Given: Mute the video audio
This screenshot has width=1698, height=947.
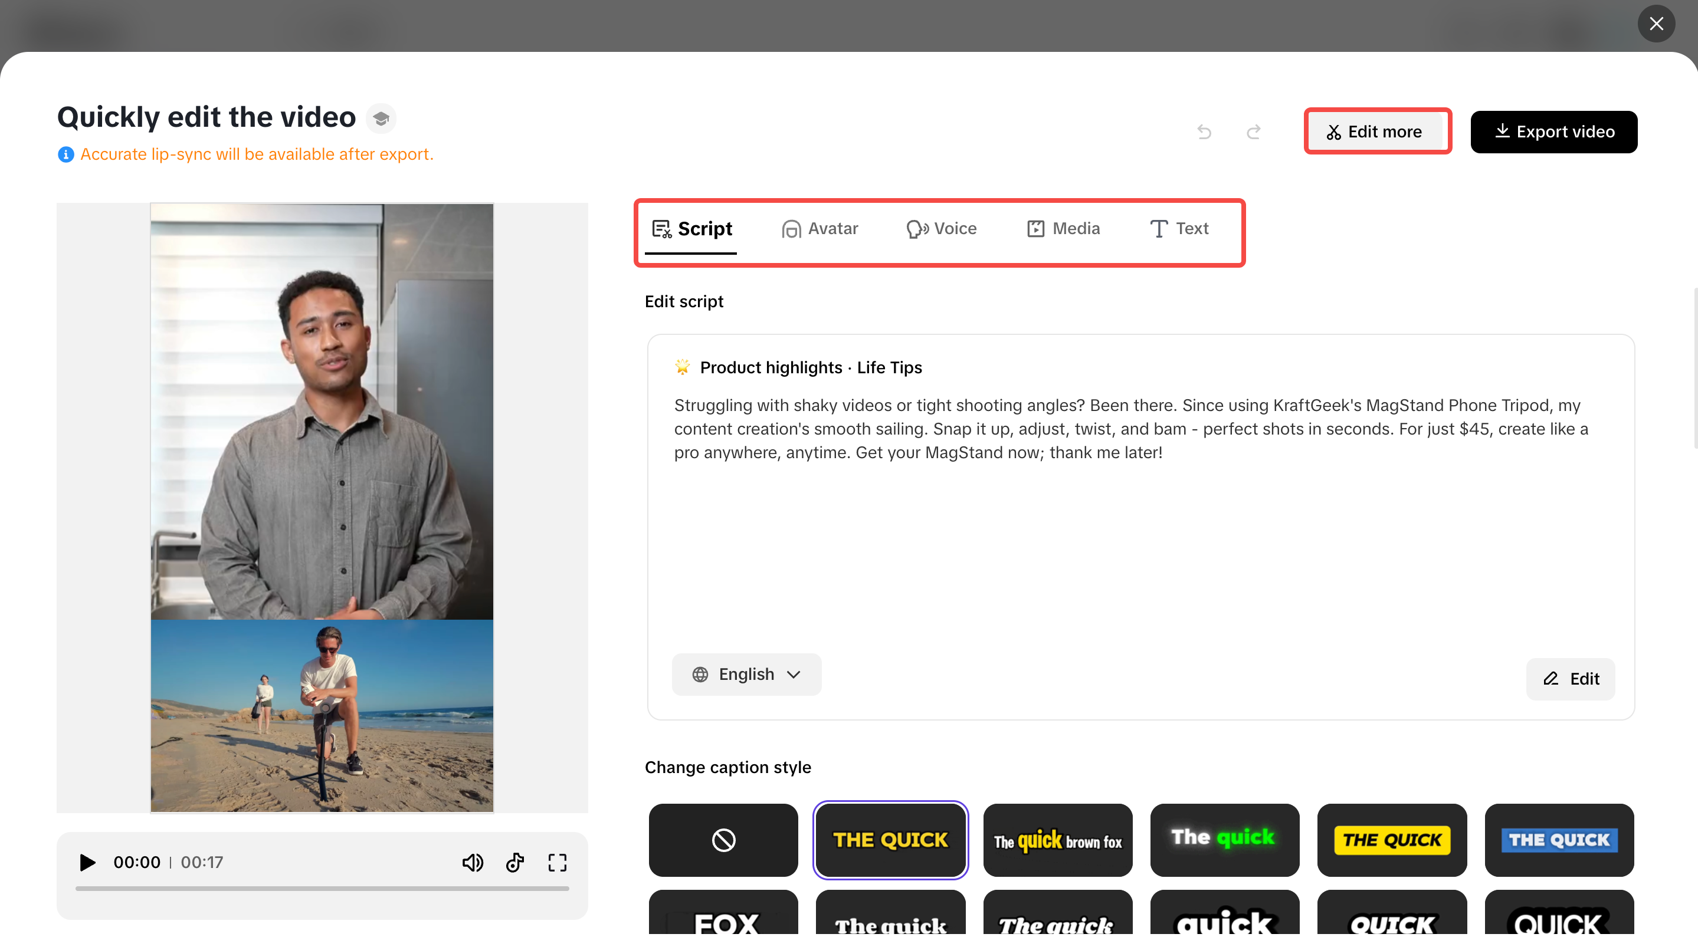Looking at the screenshot, I should coord(473,862).
